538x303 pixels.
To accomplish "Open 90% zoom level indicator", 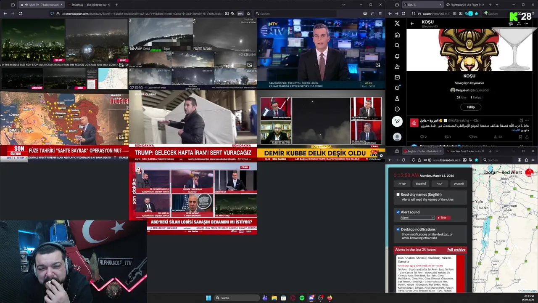I will coord(240,13).
